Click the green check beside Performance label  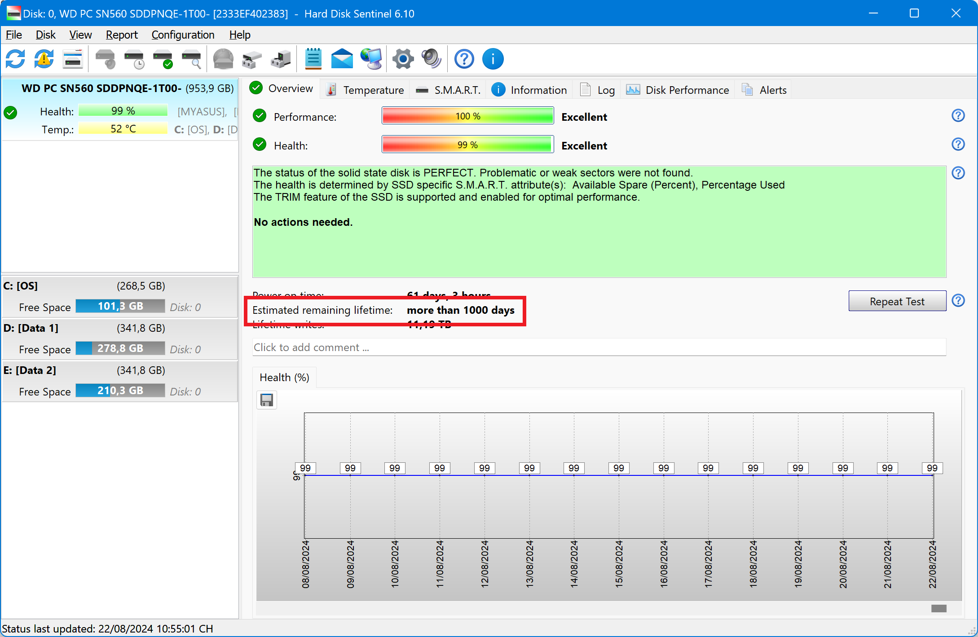coord(259,116)
